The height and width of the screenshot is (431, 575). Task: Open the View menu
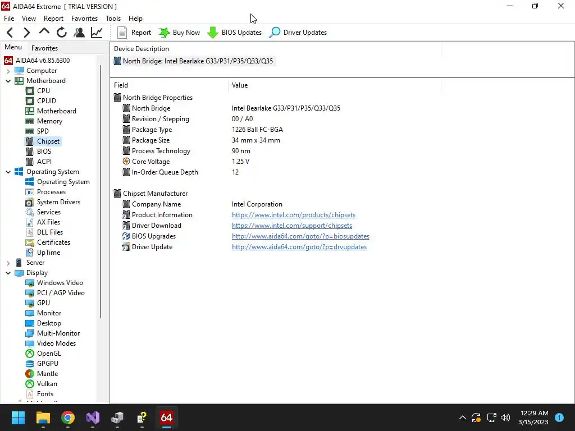tap(29, 19)
